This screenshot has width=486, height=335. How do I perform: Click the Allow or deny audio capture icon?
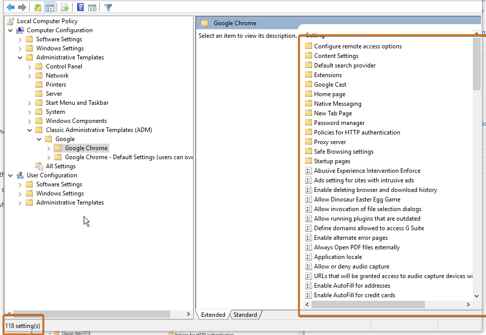click(309, 266)
